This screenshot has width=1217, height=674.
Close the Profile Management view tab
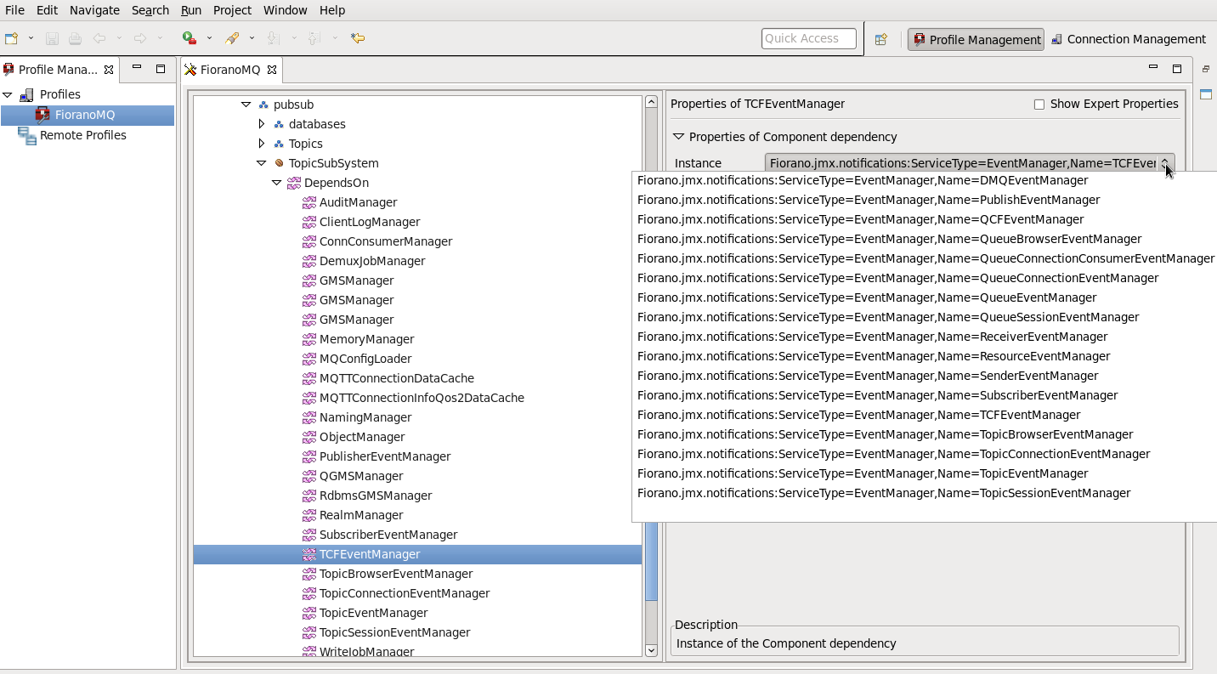click(x=109, y=70)
